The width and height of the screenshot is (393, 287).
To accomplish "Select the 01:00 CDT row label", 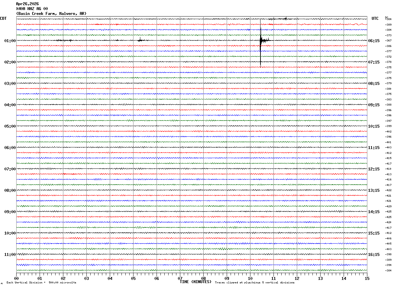I will pos(10,40).
